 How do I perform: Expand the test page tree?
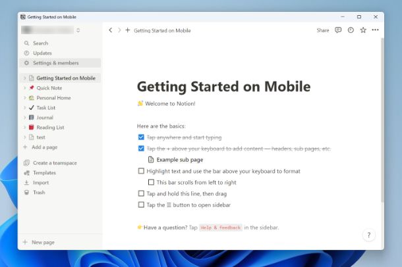(24, 137)
